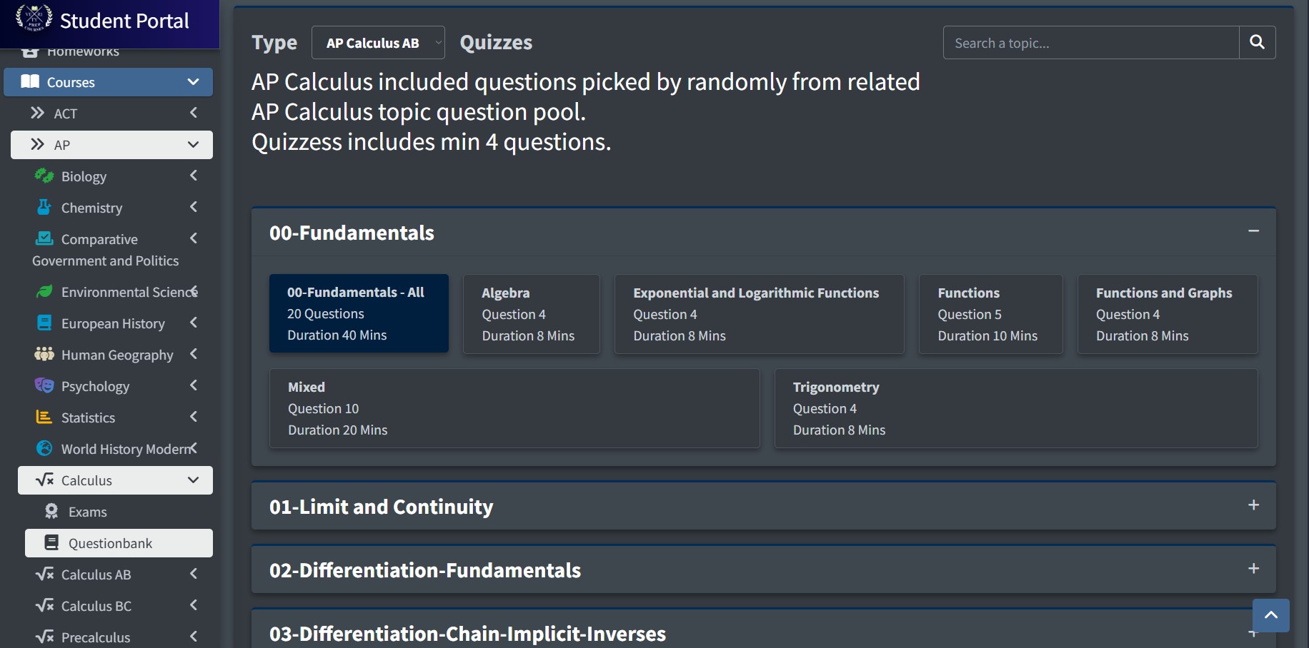
Task: Click the search magnifier icon button
Action: [x=1257, y=43]
